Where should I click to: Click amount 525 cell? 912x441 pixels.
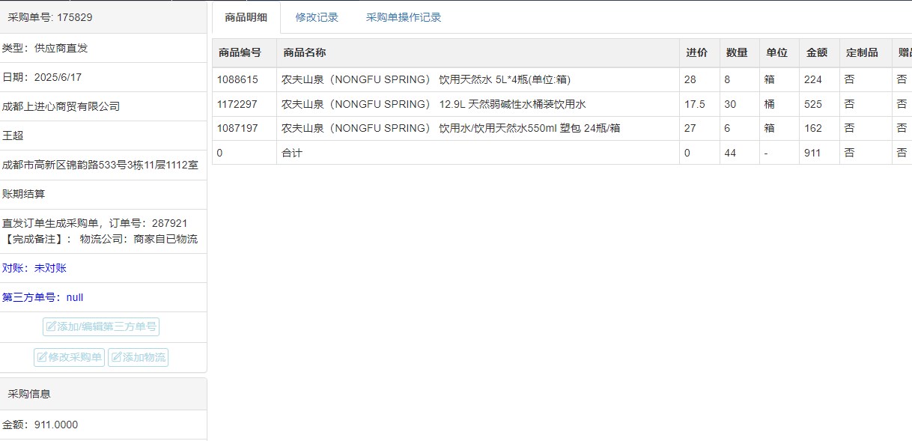pos(819,104)
